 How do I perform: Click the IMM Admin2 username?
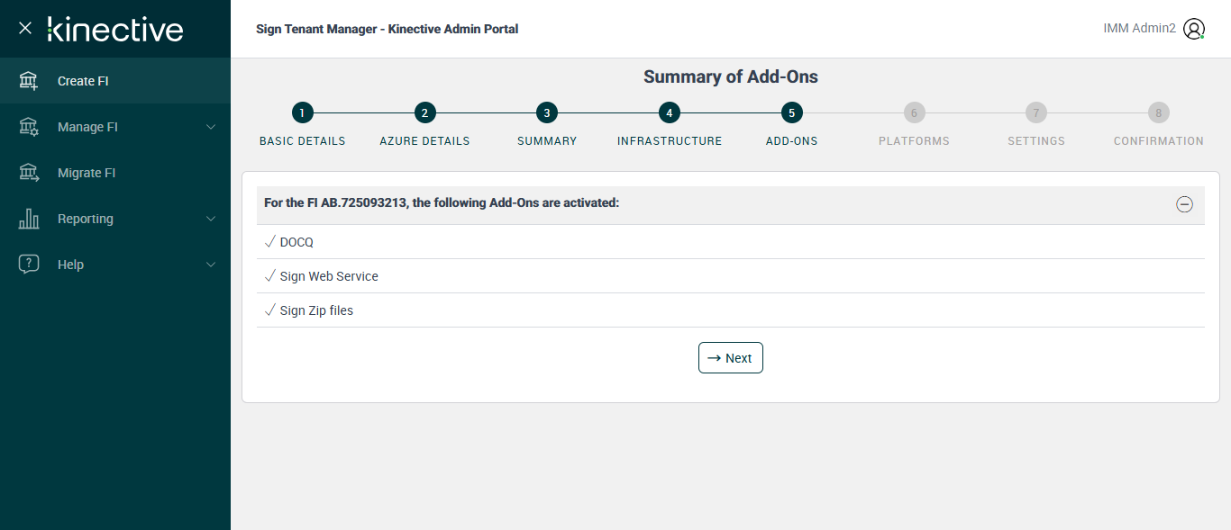[x=1139, y=29]
